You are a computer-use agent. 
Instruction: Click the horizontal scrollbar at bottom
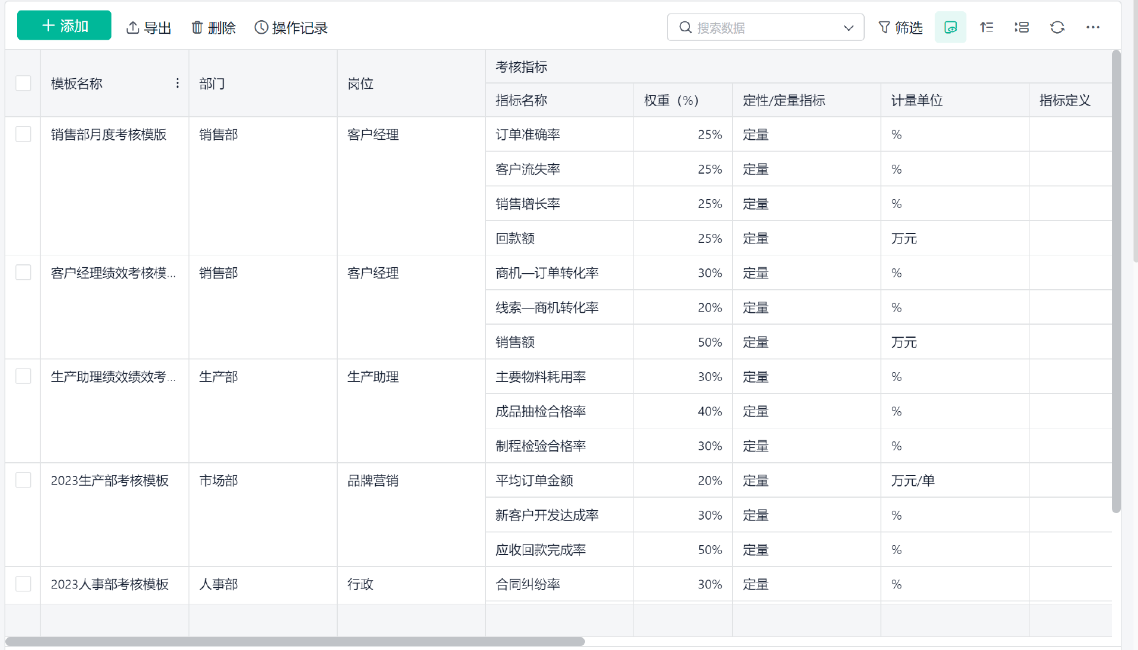(295, 641)
